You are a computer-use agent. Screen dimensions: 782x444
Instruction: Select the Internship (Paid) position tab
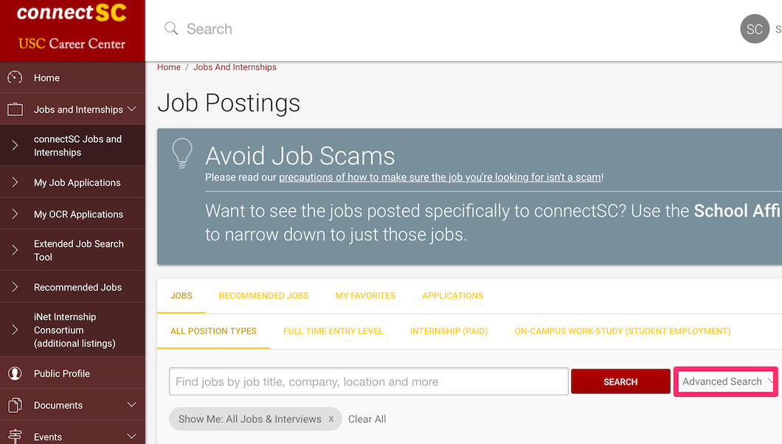click(449, 331)
